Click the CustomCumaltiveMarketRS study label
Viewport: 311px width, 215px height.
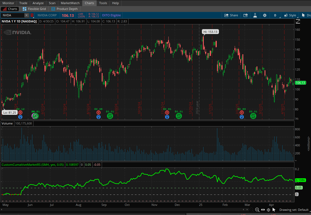[33, 165]
